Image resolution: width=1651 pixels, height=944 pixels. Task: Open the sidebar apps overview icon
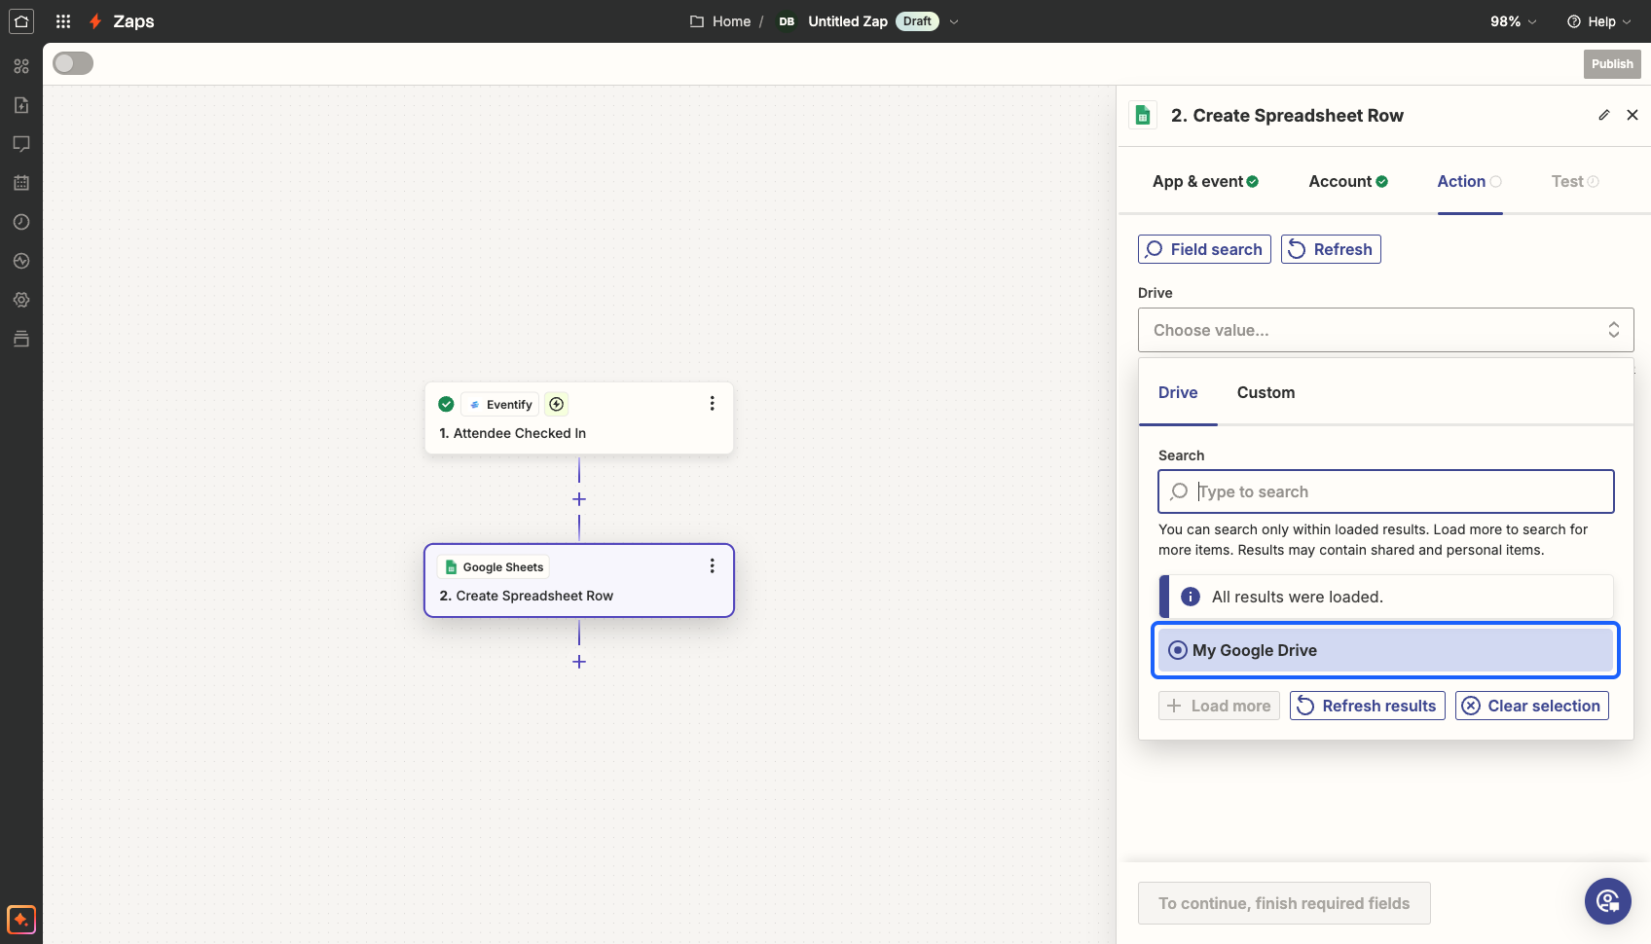point(21,66)
